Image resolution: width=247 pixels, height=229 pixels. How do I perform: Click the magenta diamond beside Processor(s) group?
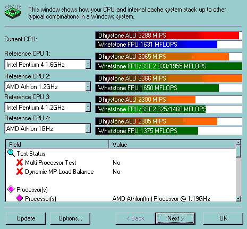coord(11,189)
